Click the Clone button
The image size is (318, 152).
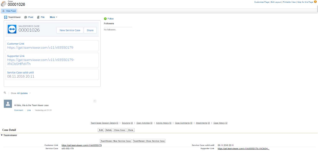[x=130, y=130]
